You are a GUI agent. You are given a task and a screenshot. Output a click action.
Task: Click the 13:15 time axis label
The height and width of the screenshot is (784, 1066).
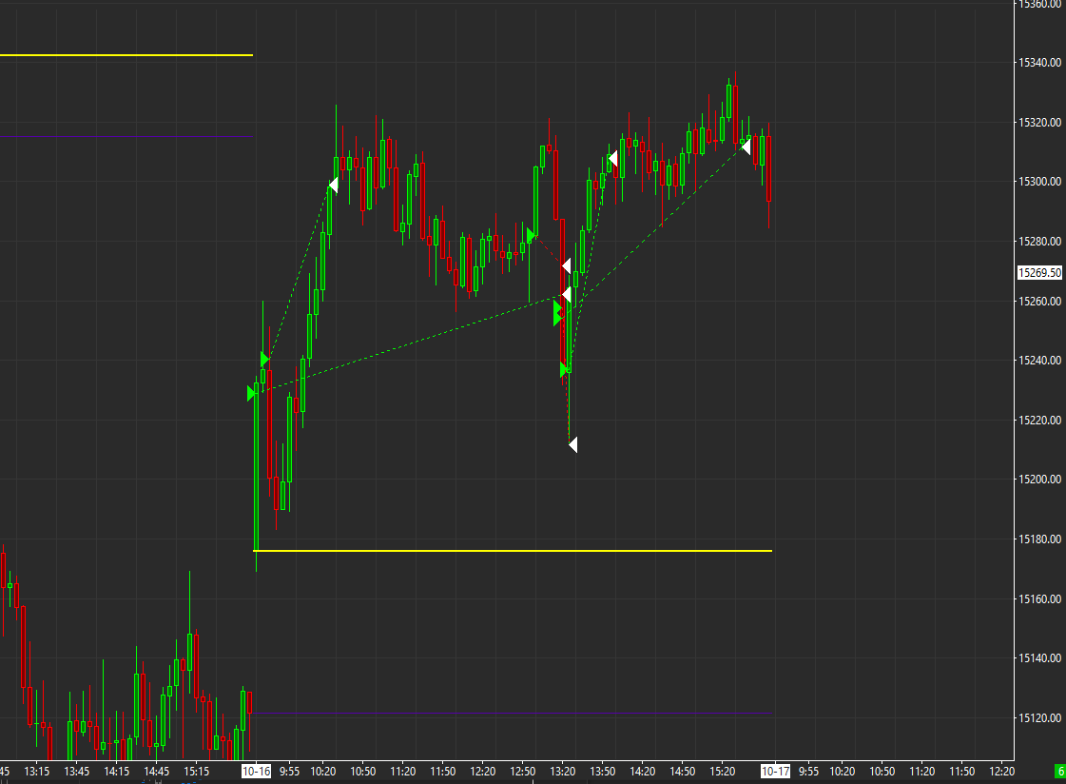pyautogui.click(x=37, y=771)
